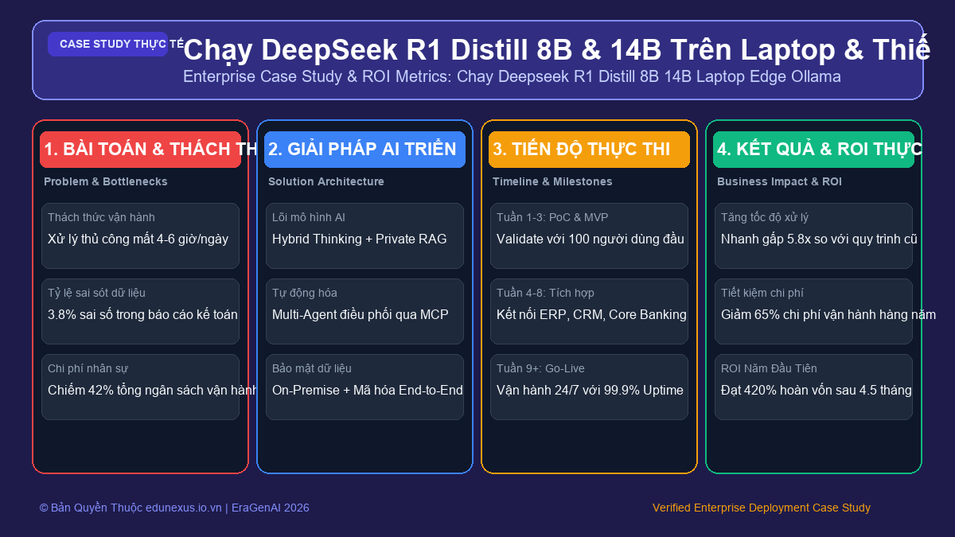Open the Chi phí nhân sự card
Viewport: 955px width, 537px height.
[x=140, y=387]
